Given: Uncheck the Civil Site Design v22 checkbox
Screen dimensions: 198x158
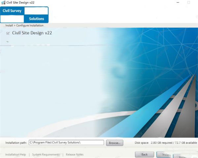Looking at the screenshot, I should 8,33.
